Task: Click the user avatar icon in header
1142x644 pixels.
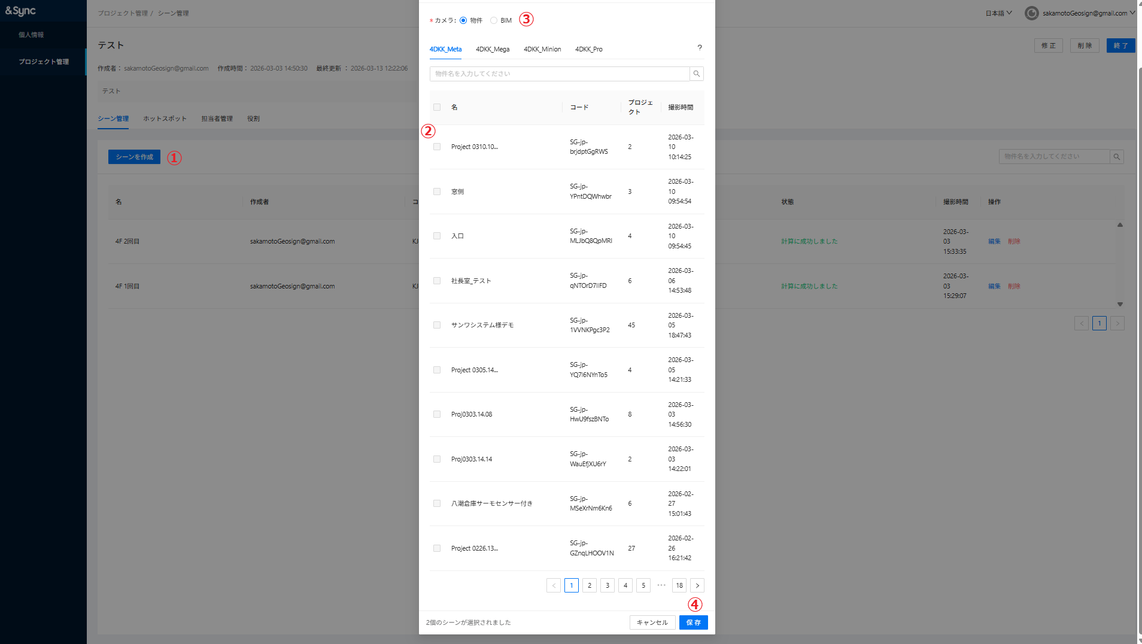Action: pos(1031,13)
